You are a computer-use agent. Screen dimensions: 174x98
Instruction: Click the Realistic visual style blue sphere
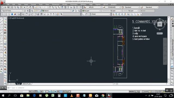tap(12, 14)
